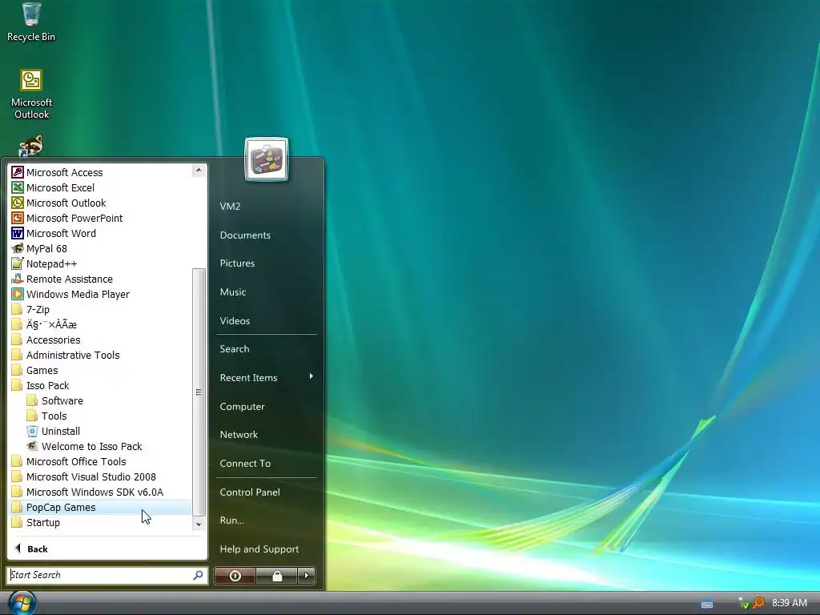Image resolution: width=820 pixels, height=615 pixels.
Task: Click the keyboard icon in system tray
Action: [707, 604]
